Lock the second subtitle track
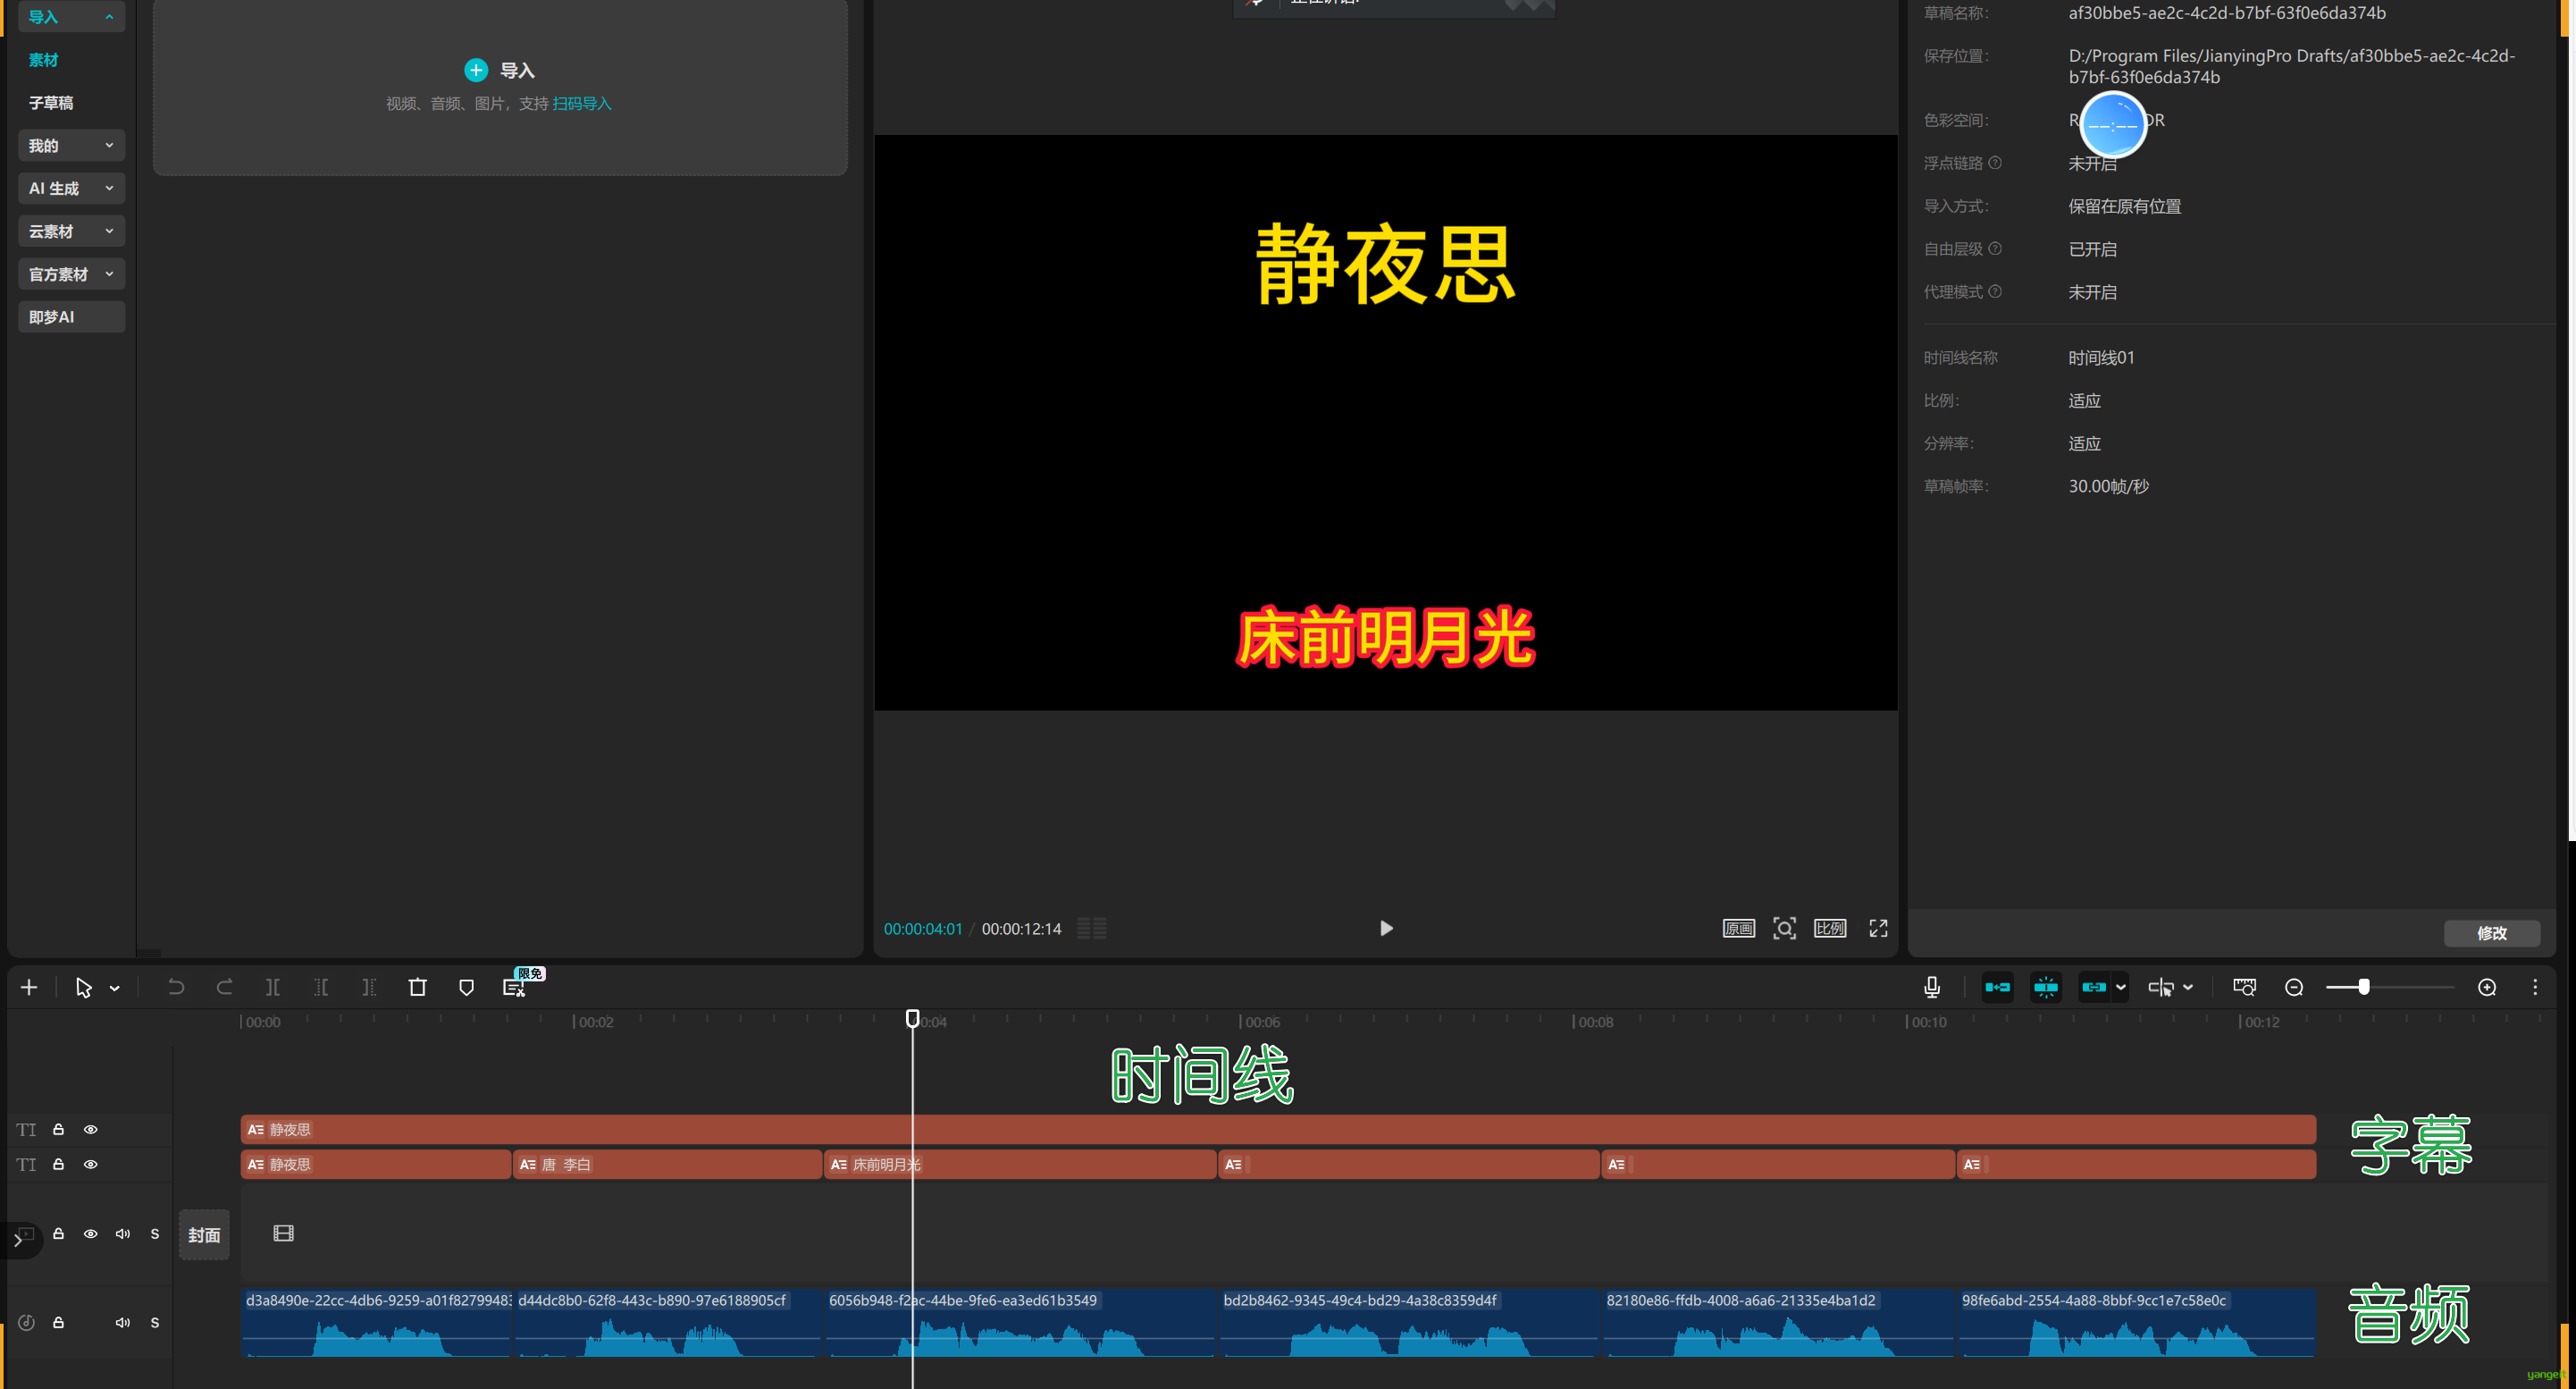The image size is (2576, 1389). [59, 1164]
